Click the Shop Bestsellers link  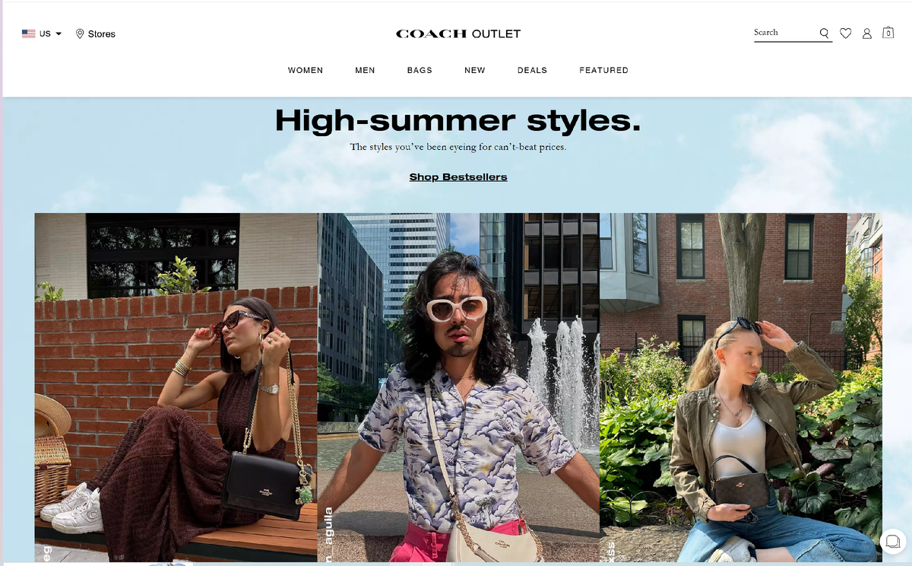pyautogui.click(x=458, y=177)
